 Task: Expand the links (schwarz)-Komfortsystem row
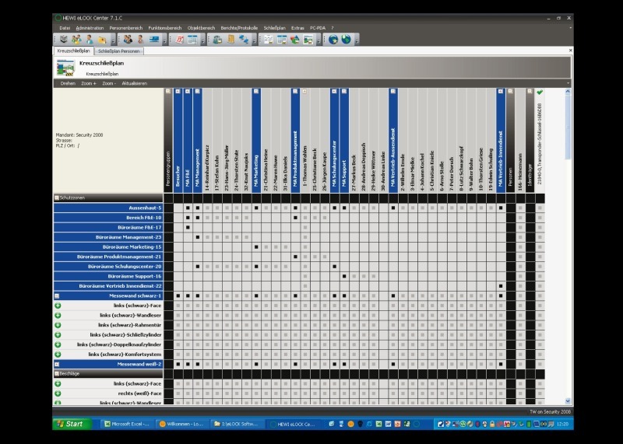(58, 355)
